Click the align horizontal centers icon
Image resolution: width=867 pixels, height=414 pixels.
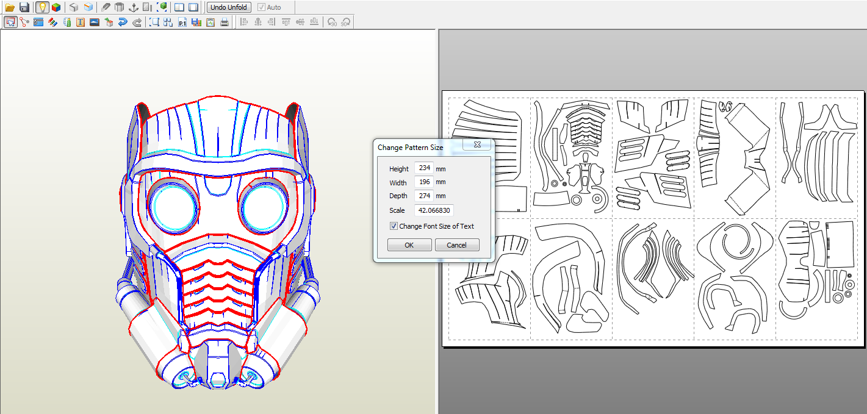(x=258, y=23)
